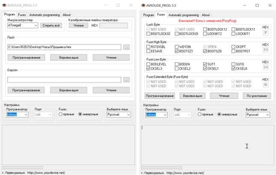Open Automatic programming tab in left window

45,15
